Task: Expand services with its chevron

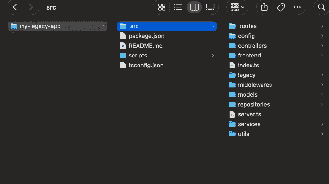Action: pos(322,124)
